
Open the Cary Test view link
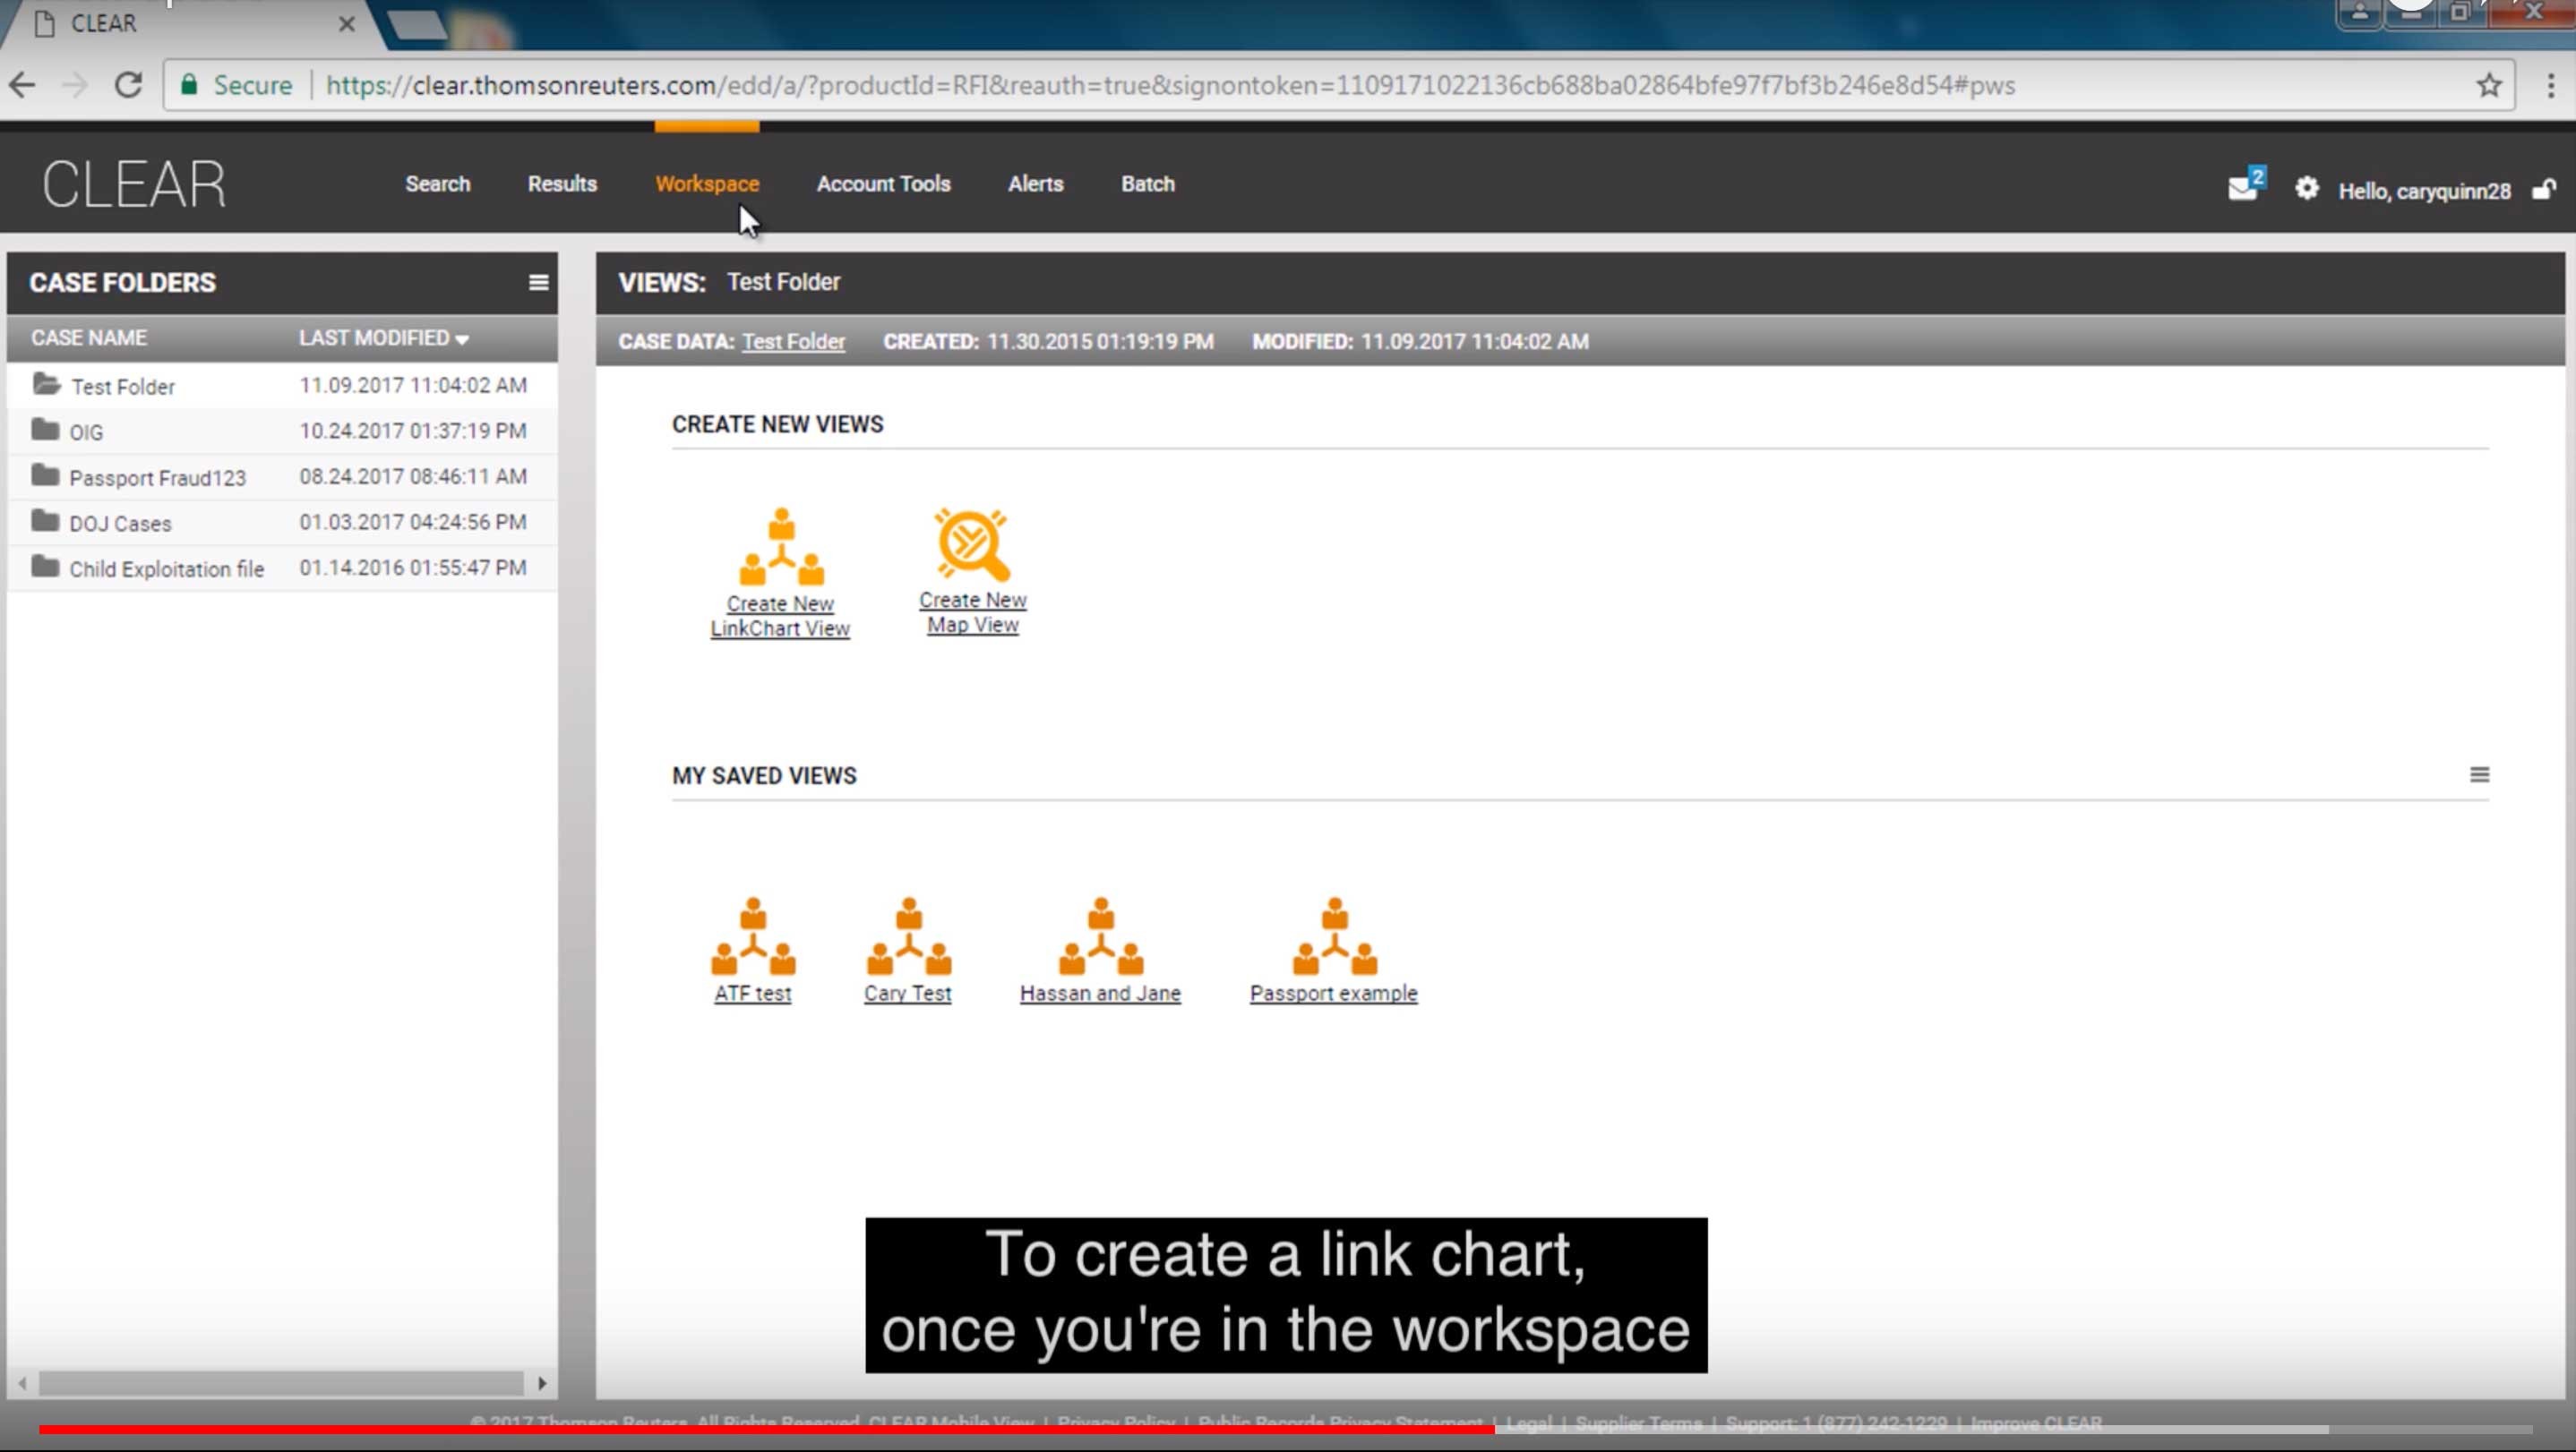pyautogui.click(x=907, y=994)
